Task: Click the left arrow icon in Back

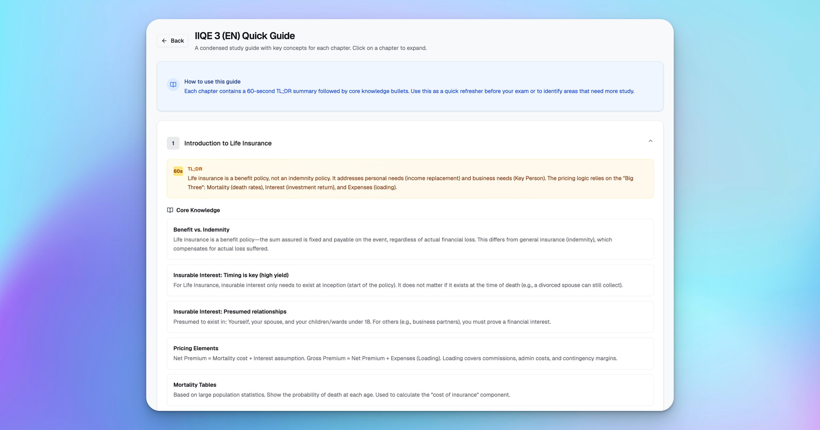Action: pos(164,41)
